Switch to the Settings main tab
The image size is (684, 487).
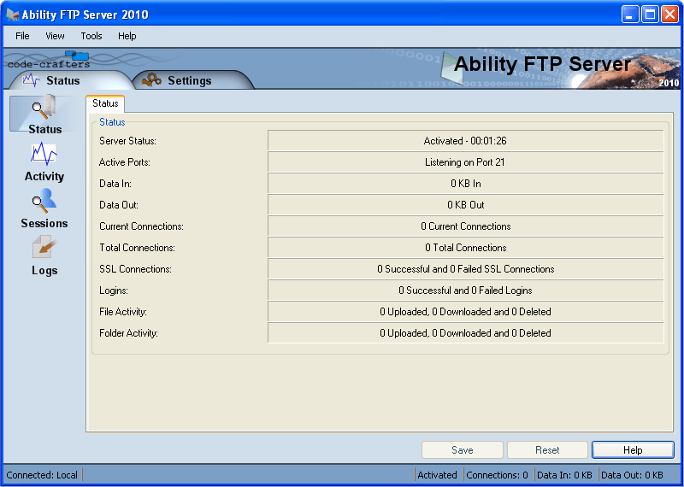pos(192,80)
